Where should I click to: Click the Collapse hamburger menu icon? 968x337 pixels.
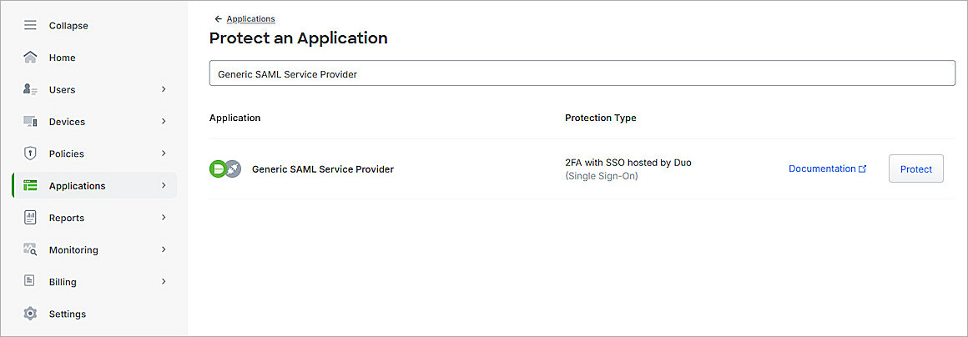click(x=30, y=26)
